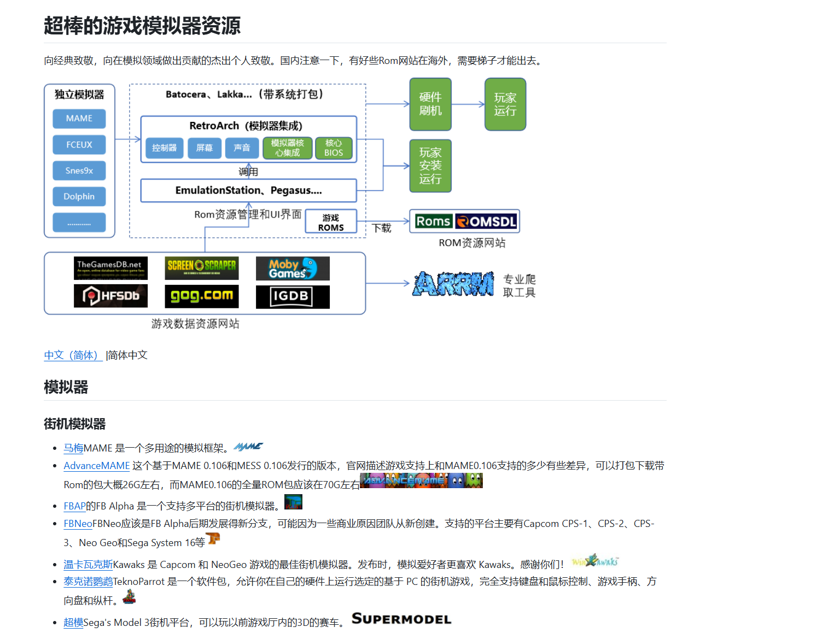840x633 pixels.
Task: Click the MAME box in diagram
Action: (79, 119)
